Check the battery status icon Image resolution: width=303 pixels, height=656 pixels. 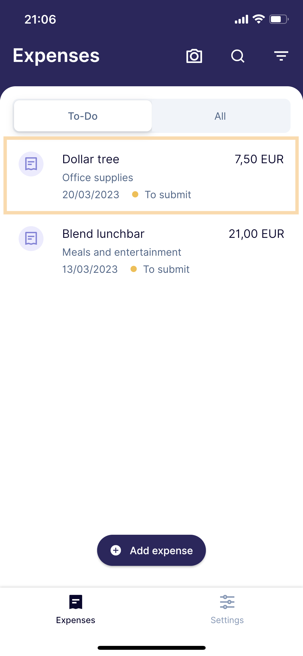click(x=279, y=19)
